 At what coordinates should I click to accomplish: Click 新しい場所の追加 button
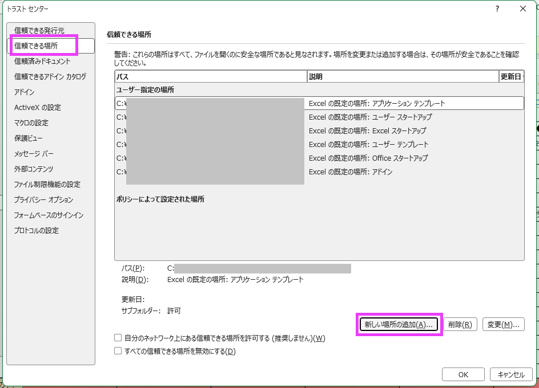pos(399,325)
